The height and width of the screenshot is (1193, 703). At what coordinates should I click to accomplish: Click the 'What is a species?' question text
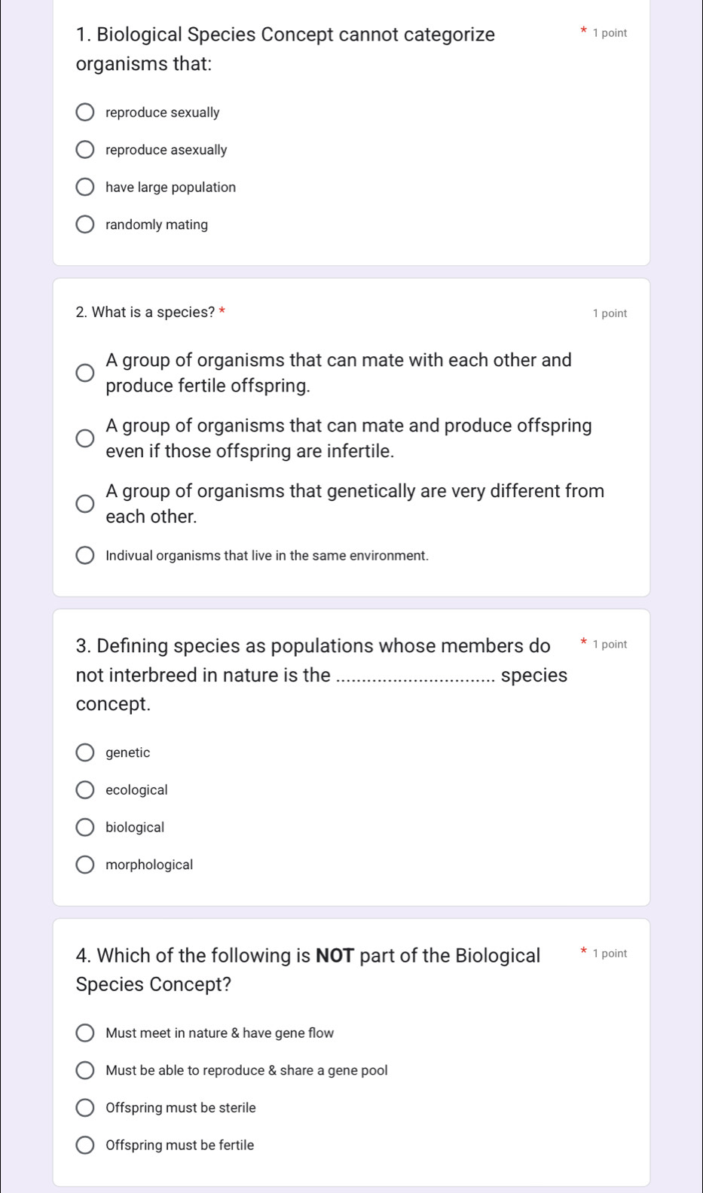pyautogui.click(x=145, y=313)
